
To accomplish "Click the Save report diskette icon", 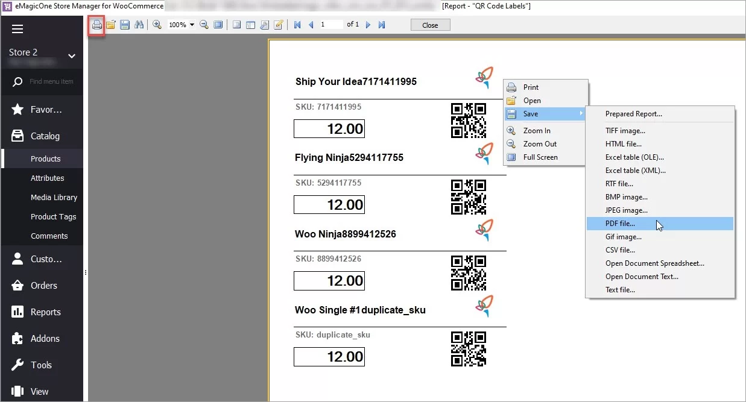I will point(124,25).
